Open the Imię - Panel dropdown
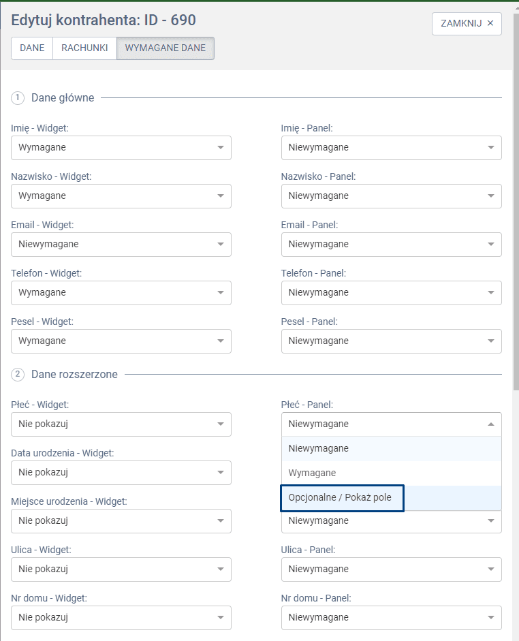 coord(391,148)
